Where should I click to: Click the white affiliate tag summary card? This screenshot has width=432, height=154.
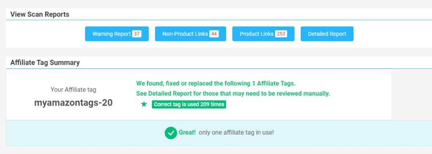coord(199,95)
